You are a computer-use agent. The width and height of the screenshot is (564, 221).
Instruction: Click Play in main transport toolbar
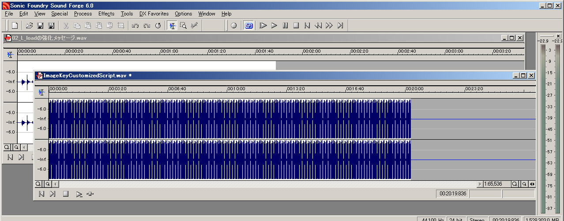274,26
